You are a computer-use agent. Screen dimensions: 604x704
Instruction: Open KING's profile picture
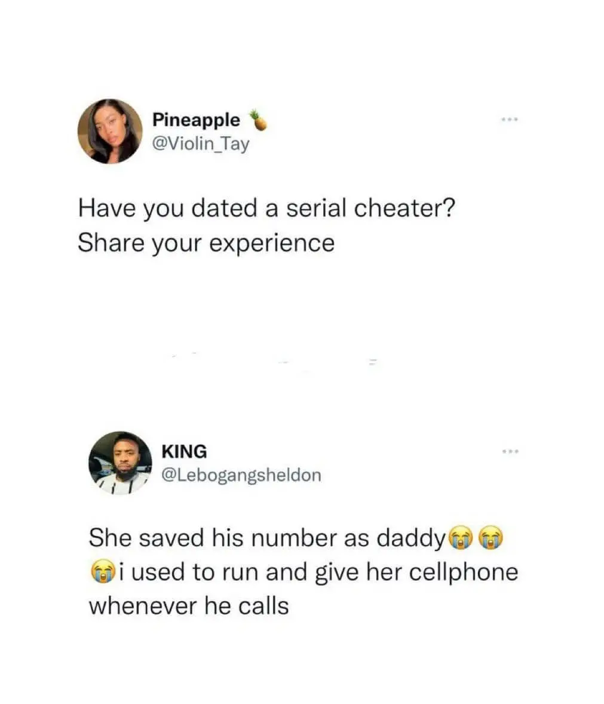tap(120, 463)
